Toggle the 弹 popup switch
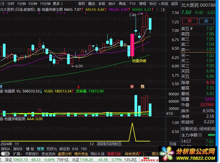The image size is (220, 163). (5, 154)
